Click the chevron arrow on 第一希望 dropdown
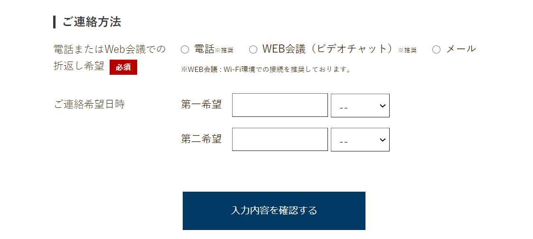The height and width of the screenshot is (239, 533). (383, 106)
